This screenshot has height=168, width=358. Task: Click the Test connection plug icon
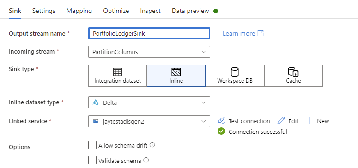pos(221,121)
